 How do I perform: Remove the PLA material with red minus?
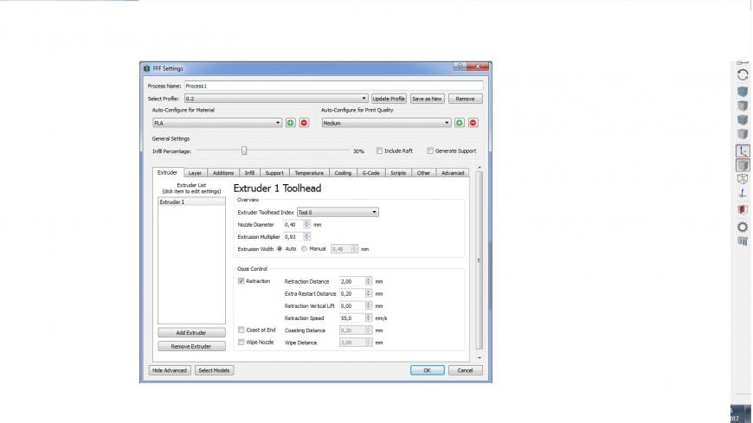(304, 123)
